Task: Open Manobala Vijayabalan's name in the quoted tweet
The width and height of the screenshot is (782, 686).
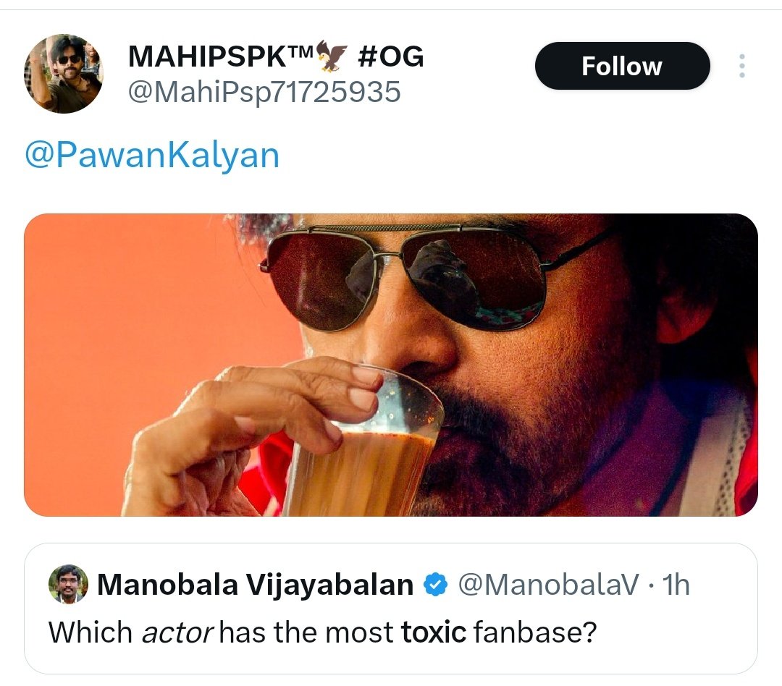Action: pyautogui.click(x=256, y=584)
